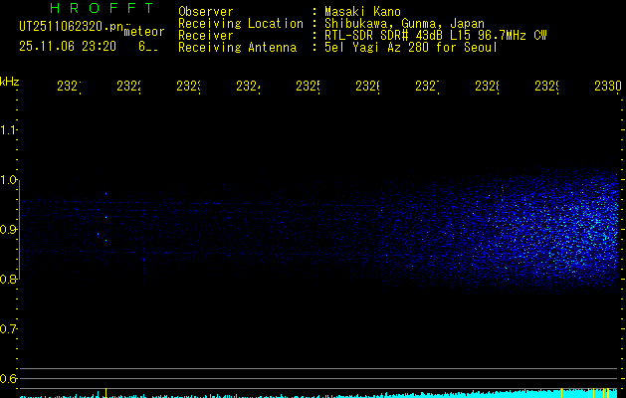Click the green HROFFT title
This screenshot has height=398, width=626.
coord(102,8)
